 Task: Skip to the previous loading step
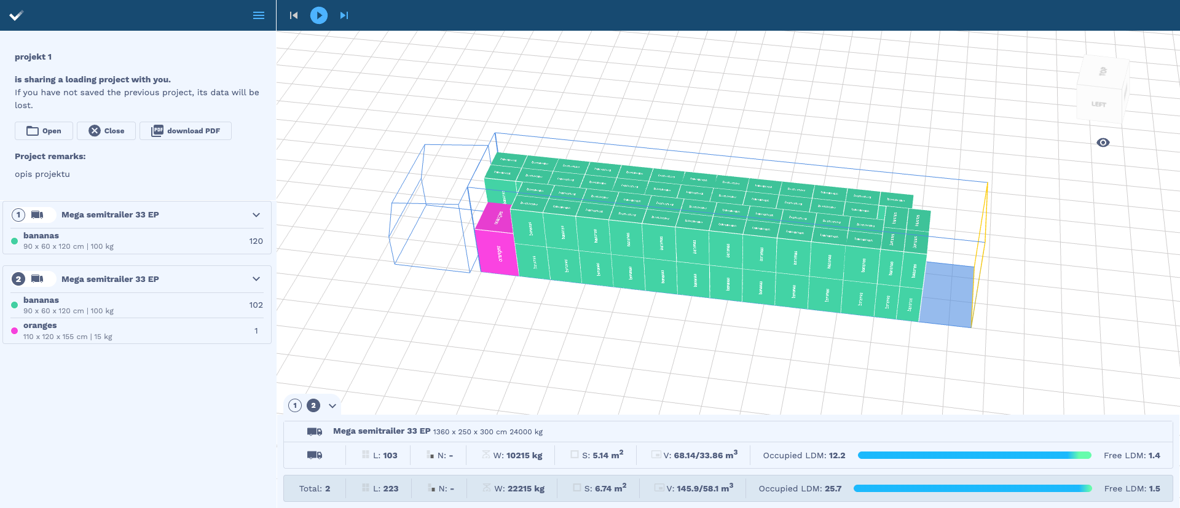[x=294, y=15]
